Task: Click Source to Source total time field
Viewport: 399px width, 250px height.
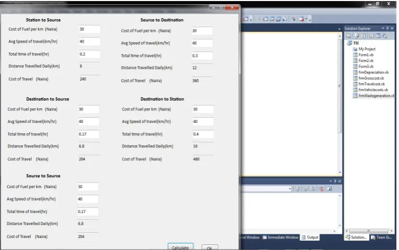Action: [88, 211]
